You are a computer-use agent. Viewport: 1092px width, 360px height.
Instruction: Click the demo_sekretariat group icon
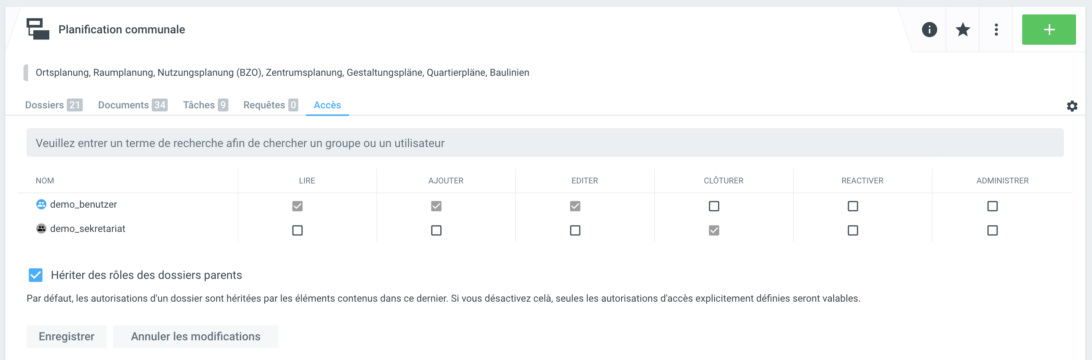[x=41, y=229]
